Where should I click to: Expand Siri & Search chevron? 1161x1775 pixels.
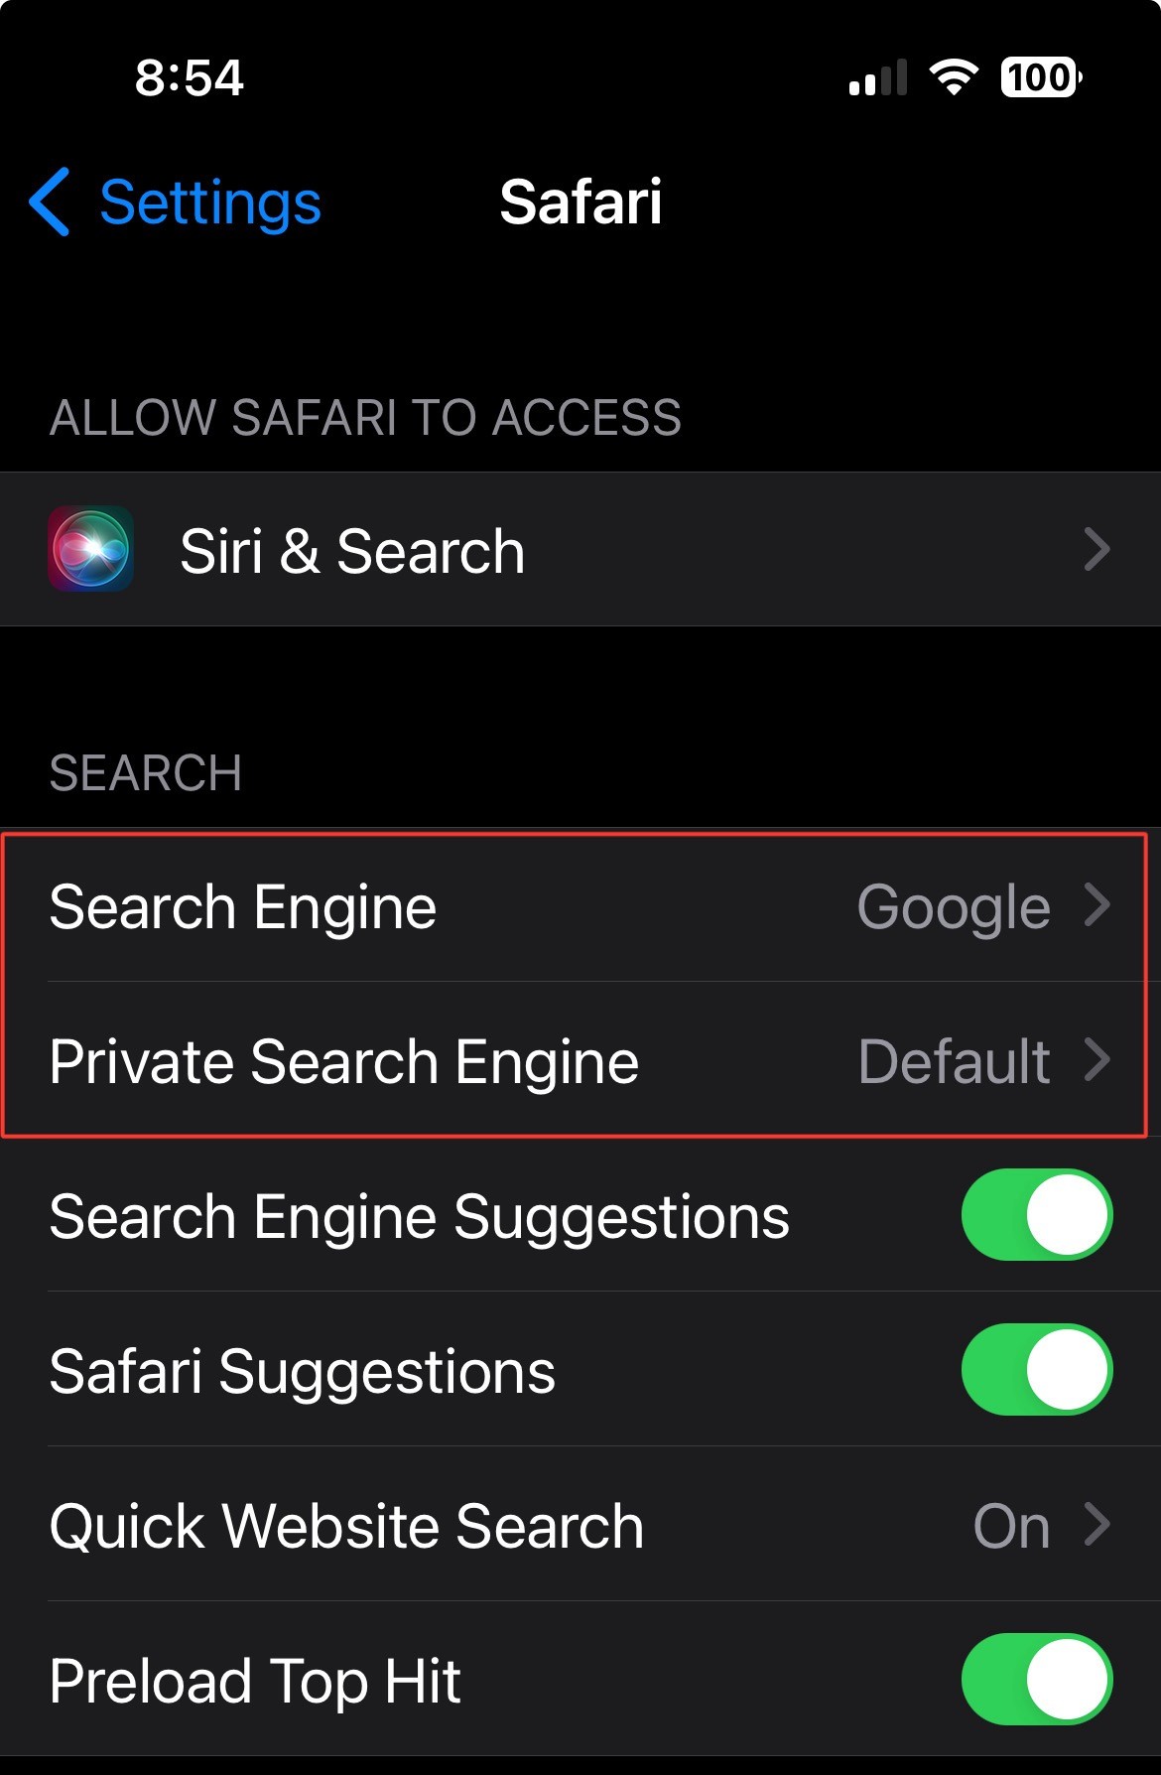[1096, 549]
